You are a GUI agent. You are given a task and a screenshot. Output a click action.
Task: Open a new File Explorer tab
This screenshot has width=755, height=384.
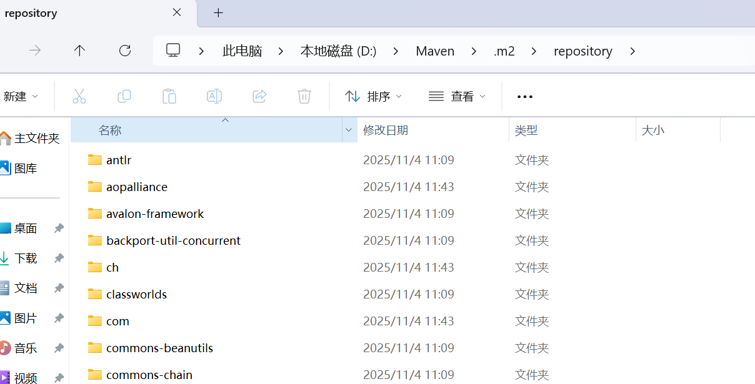[x=217, y=13]
